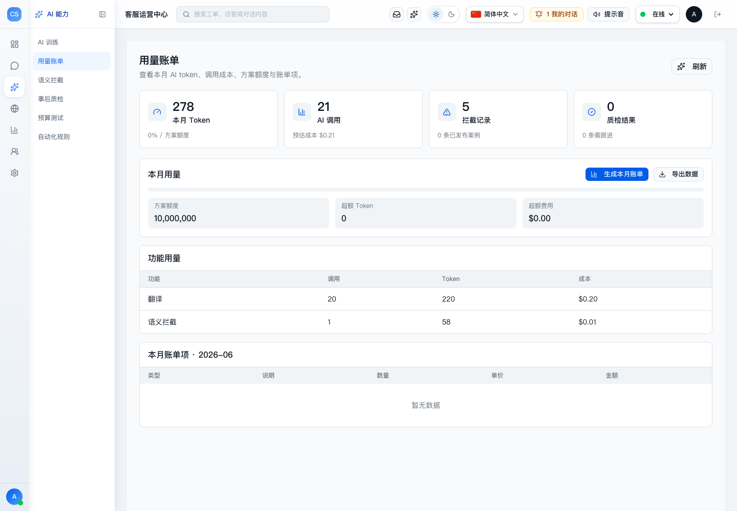Select 用量账单 menu item

[72, 61]
